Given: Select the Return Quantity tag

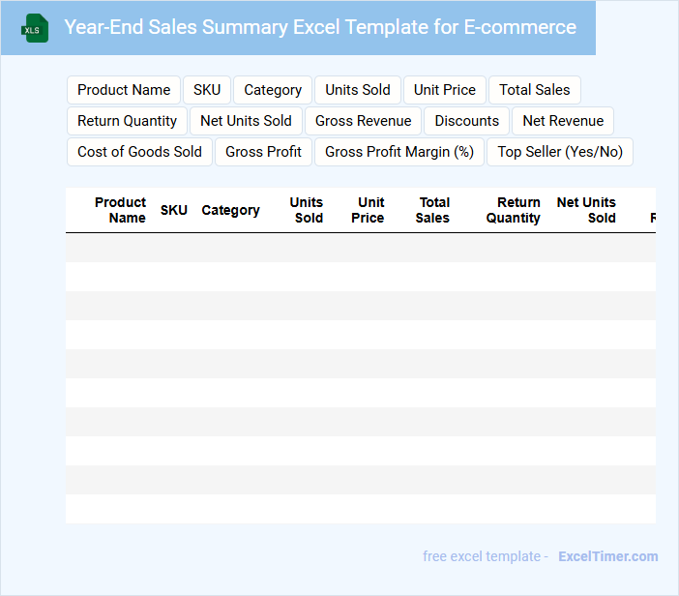Looking at the screenshot, I should [127, 121].
